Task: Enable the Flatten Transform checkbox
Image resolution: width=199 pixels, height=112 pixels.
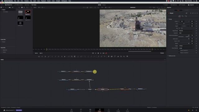Action: point(179,53)
